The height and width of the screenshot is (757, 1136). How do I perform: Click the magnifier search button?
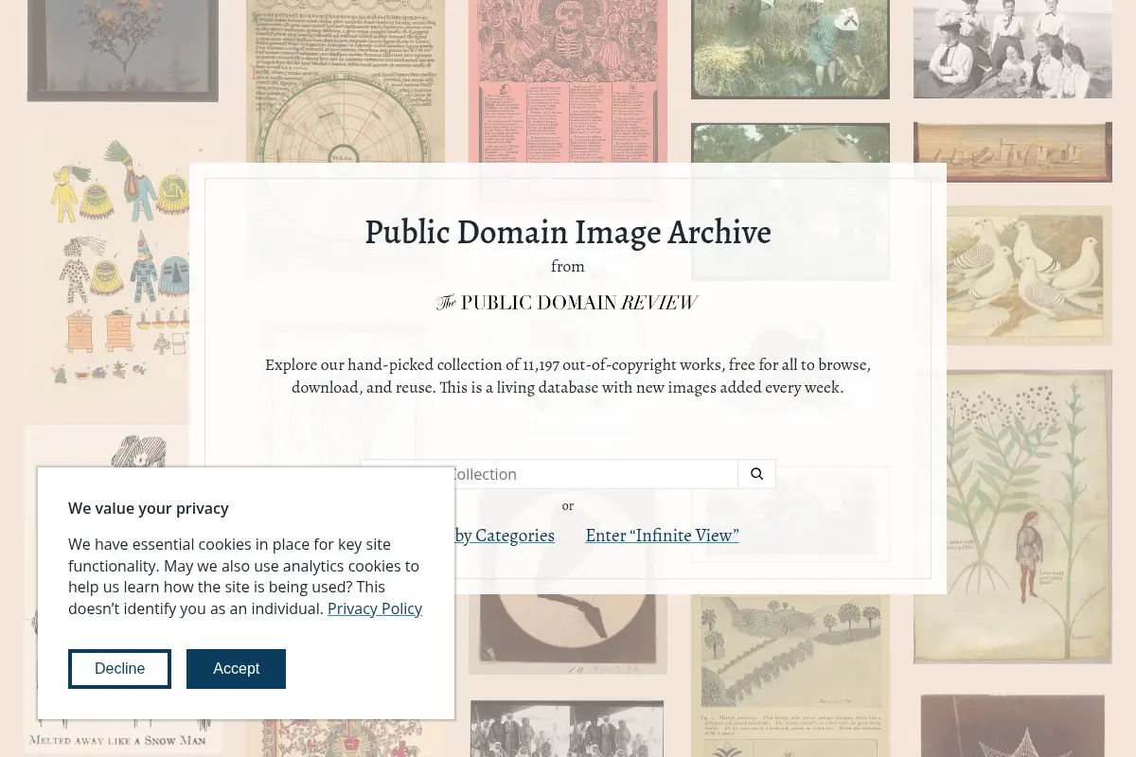click(x=756, y=474)
